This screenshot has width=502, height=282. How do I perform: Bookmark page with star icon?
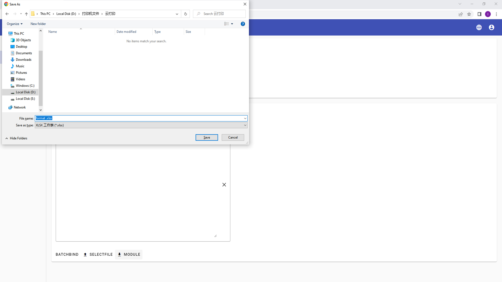click(469, 14)
